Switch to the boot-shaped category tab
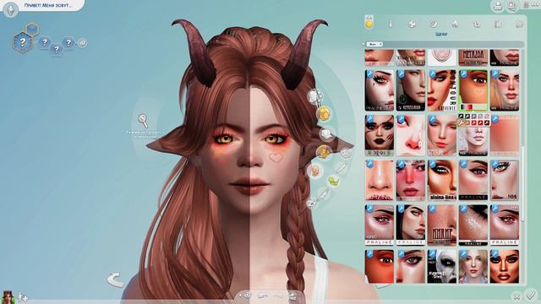The width and height of the screenshot is (541, 304). tap(477, 24)
